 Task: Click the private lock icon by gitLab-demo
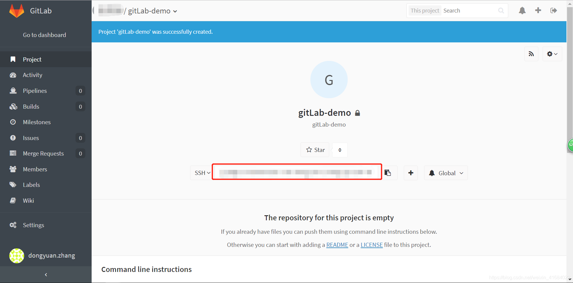tap(358, 113)
